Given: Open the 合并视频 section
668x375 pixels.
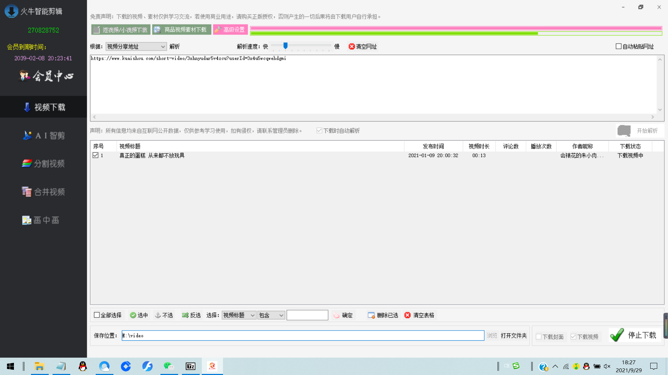Looking at the screenshot, I should 43,192.
